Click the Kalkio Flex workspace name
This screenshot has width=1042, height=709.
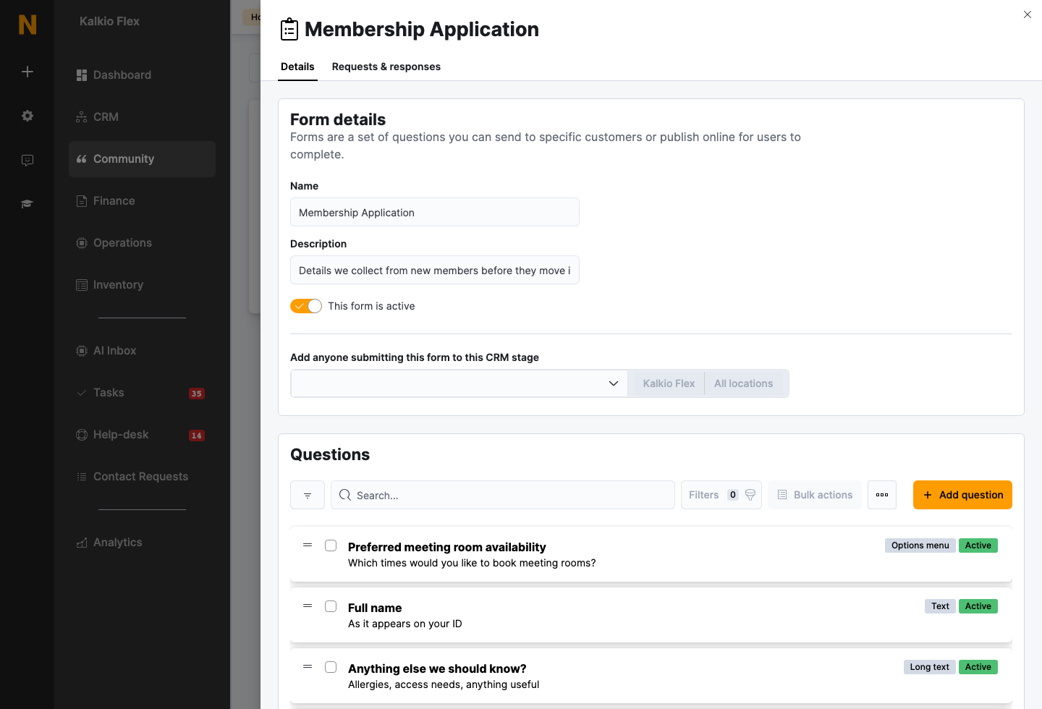(109, 22)
